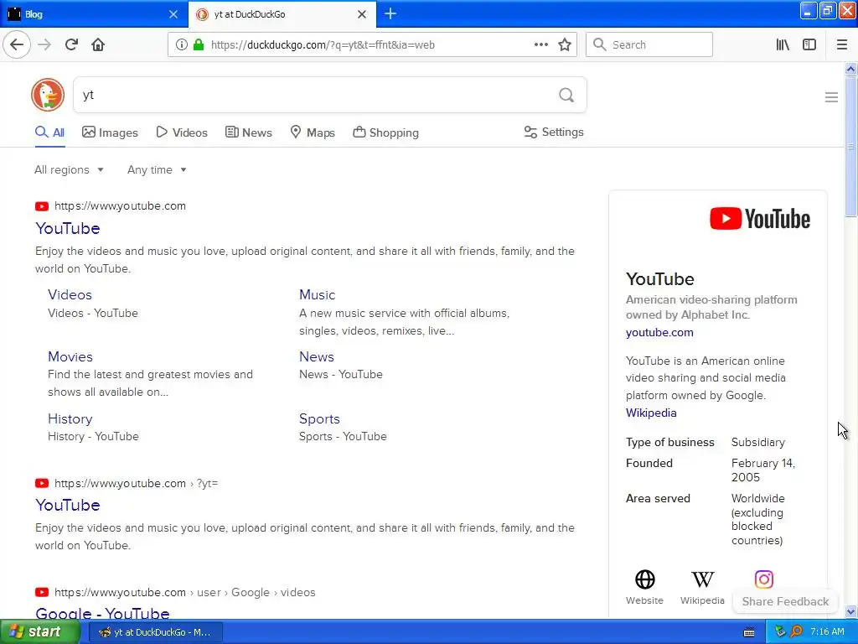Viewport: 858px width, 644px height.
Task: Click the https://www.youtube.com URL of first result
Action: click(x=120, y=206)
